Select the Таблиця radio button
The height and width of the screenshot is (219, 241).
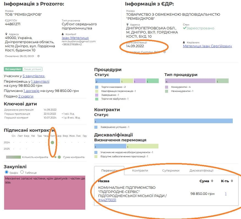point(22,172)
